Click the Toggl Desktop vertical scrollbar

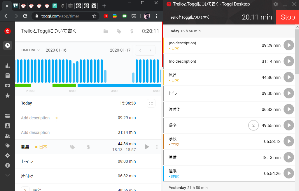297,51
